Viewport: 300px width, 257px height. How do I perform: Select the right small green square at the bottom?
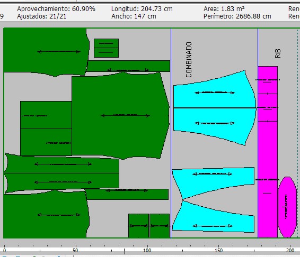[160, 226]
